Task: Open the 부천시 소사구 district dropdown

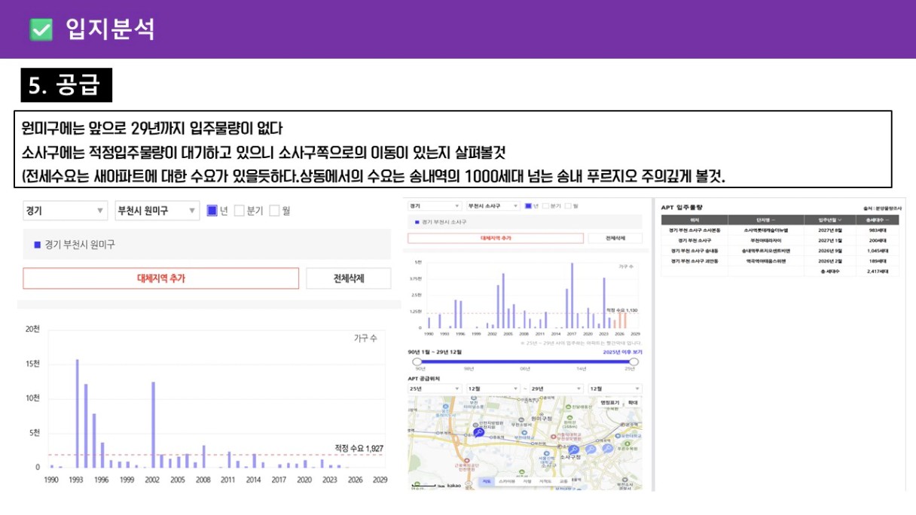Action: (x=493, y=206)
